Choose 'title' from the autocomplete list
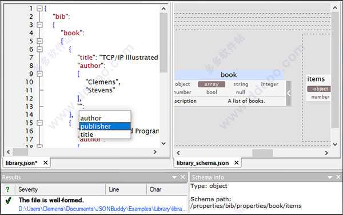 [x=105, y=135]
